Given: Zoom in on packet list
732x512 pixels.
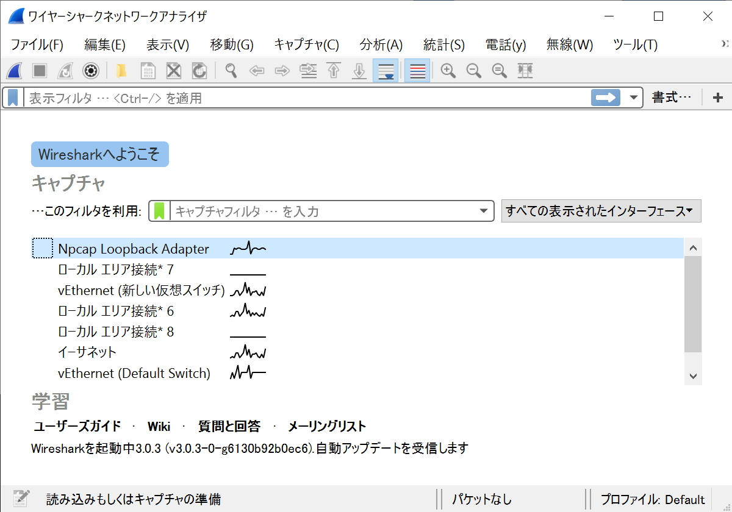Looking at the screenshot, I should pos(448,71).
